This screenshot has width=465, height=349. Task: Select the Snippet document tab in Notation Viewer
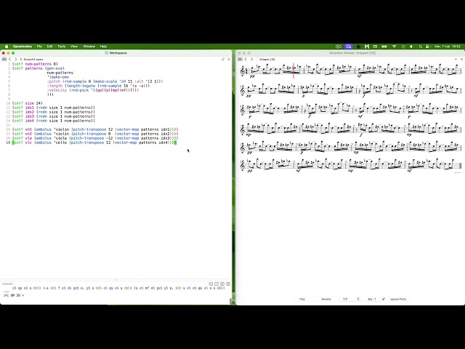tap(266, 60)
